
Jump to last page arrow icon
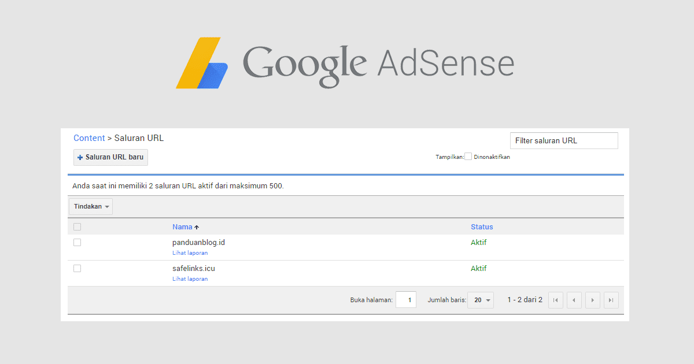coord(611,300)
